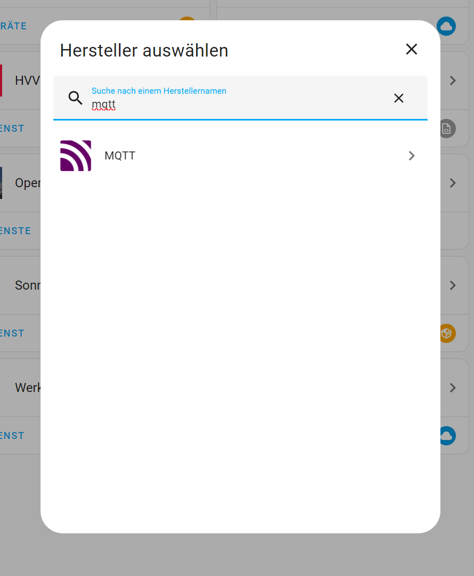Click the purple MQTT logo
Image resolution: width=474 pixels, height=576 pixels.
[x=76, y=156]
